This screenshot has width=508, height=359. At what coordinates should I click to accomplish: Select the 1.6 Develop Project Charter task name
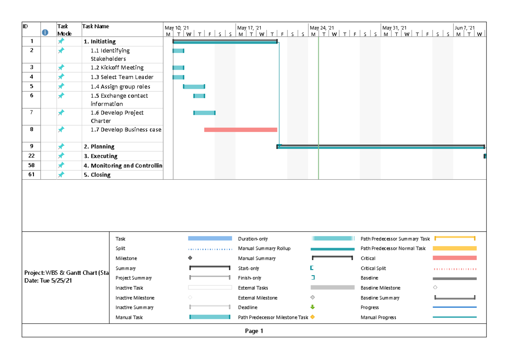[x=117, y=117]
